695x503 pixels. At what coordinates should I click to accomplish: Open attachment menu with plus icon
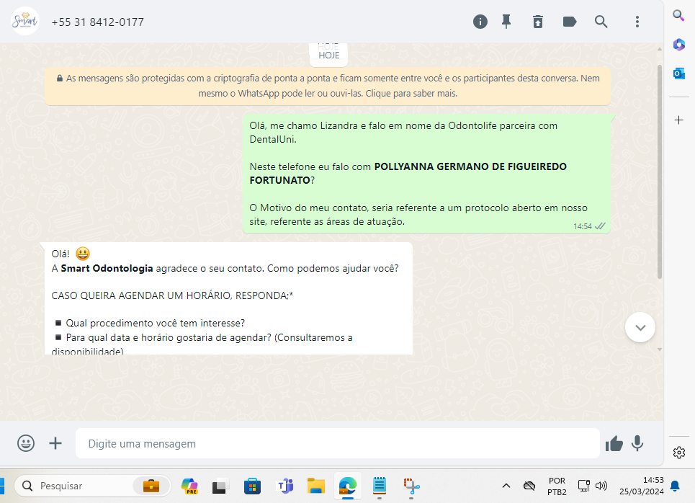coord(55,443)
